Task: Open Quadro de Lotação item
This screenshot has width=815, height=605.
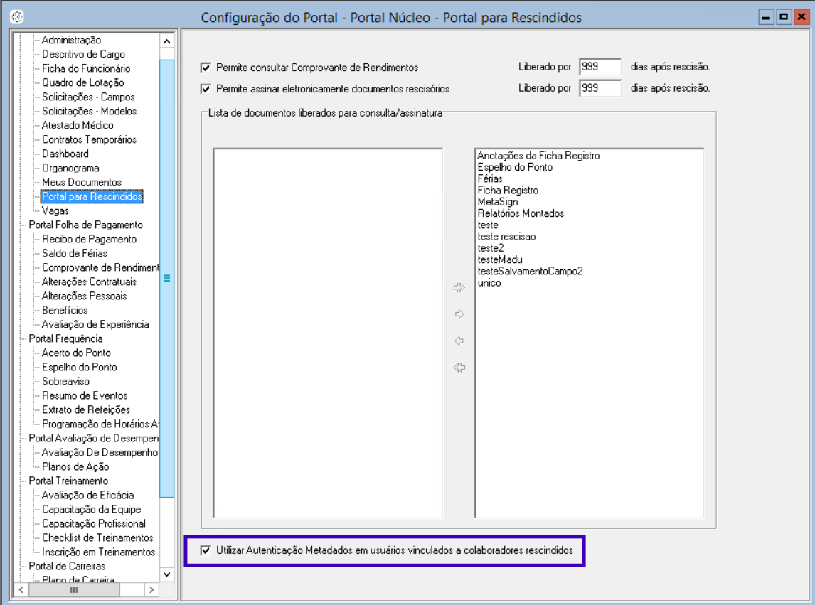Action: pyautogui.click(x=82, y=82)
